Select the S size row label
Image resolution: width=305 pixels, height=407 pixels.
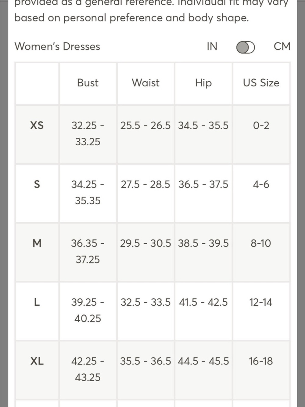click(x=37, y=184)
